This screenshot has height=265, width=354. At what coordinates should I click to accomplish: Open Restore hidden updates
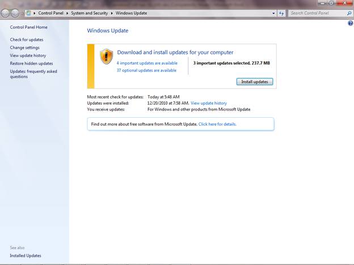[x=31, y=63]
